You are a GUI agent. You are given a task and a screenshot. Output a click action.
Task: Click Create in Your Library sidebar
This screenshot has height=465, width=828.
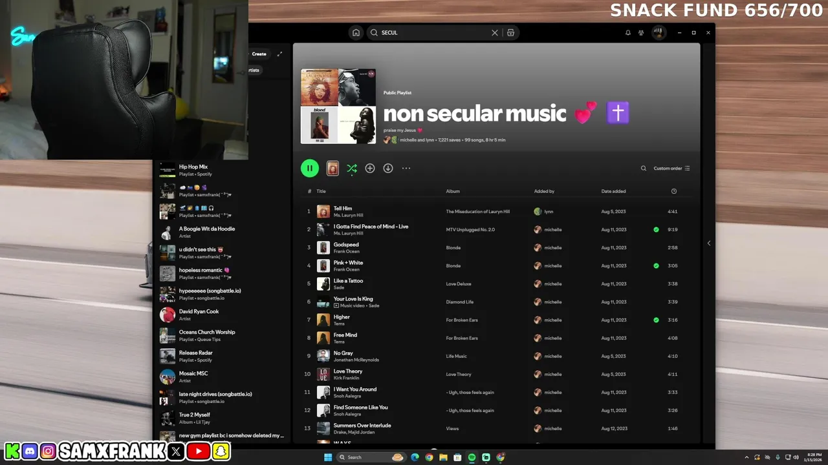coord(259,54)
